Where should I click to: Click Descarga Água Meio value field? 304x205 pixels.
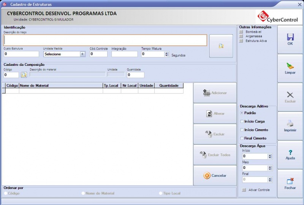[255, 168]
